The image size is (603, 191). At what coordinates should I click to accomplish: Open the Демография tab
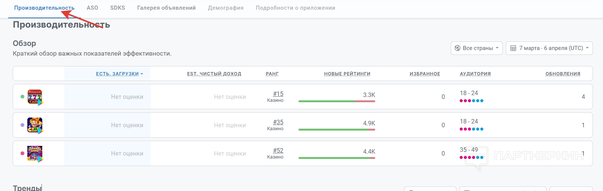click(226, 8)
